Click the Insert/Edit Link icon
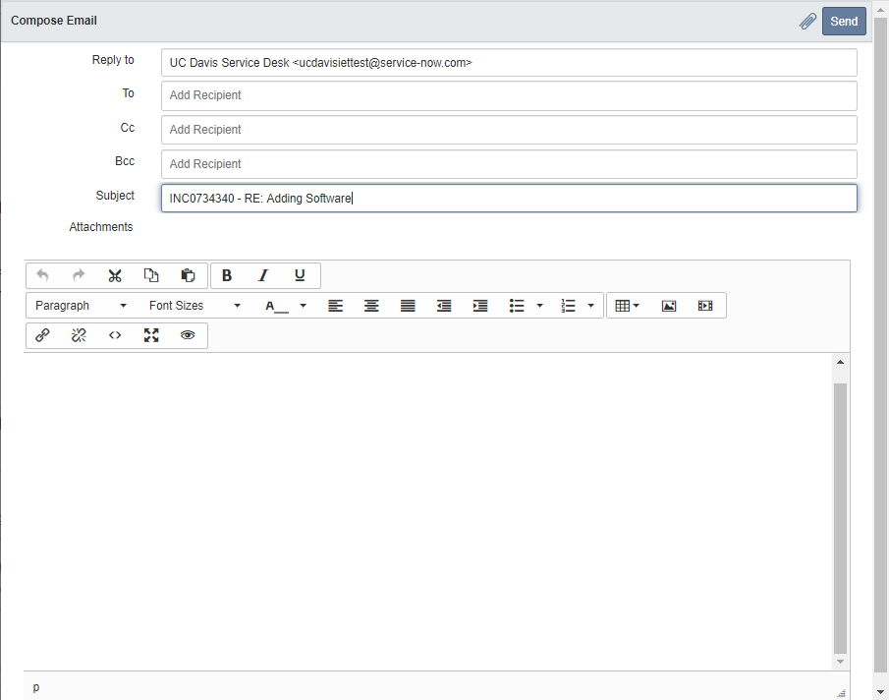The width and height of the screenshot is (889, 700). point(42,335)
